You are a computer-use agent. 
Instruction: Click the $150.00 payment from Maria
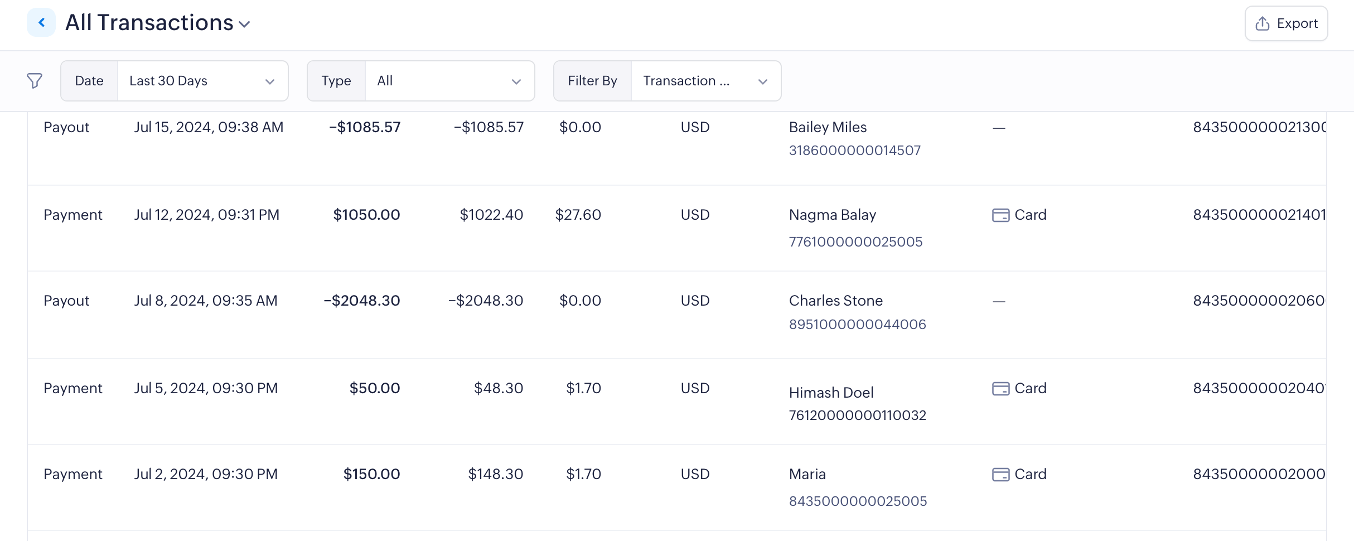371,475
